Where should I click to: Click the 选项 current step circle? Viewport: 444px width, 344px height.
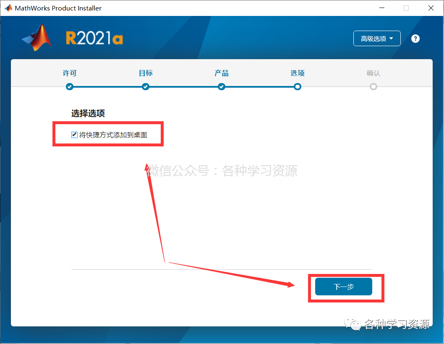[297, 87]
